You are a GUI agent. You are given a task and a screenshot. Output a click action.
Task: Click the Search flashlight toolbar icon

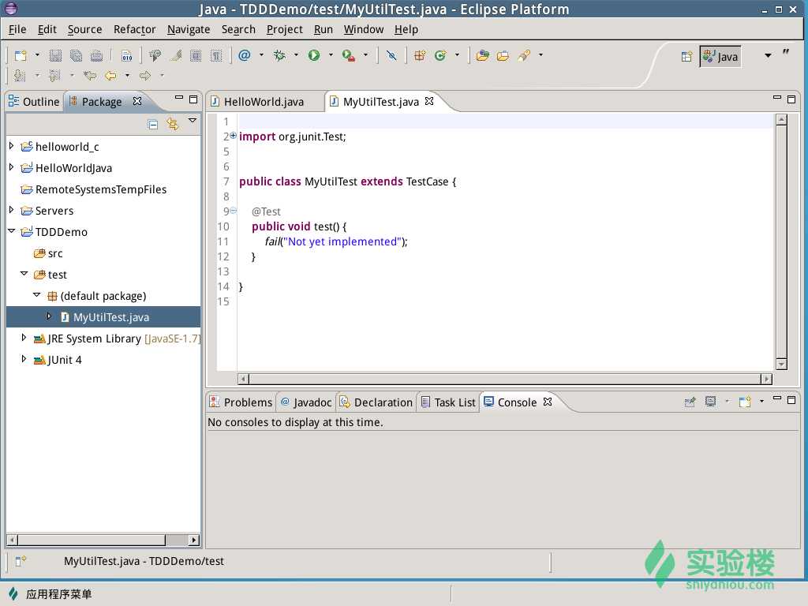pyautogui.click(x=524, y=55)
